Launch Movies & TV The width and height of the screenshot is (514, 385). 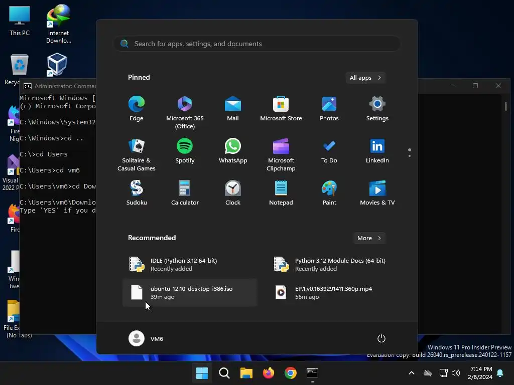point(377,193)
